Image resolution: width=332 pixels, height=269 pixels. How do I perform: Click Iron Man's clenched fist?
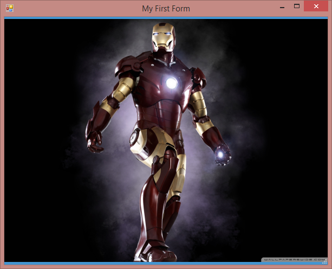95,143
